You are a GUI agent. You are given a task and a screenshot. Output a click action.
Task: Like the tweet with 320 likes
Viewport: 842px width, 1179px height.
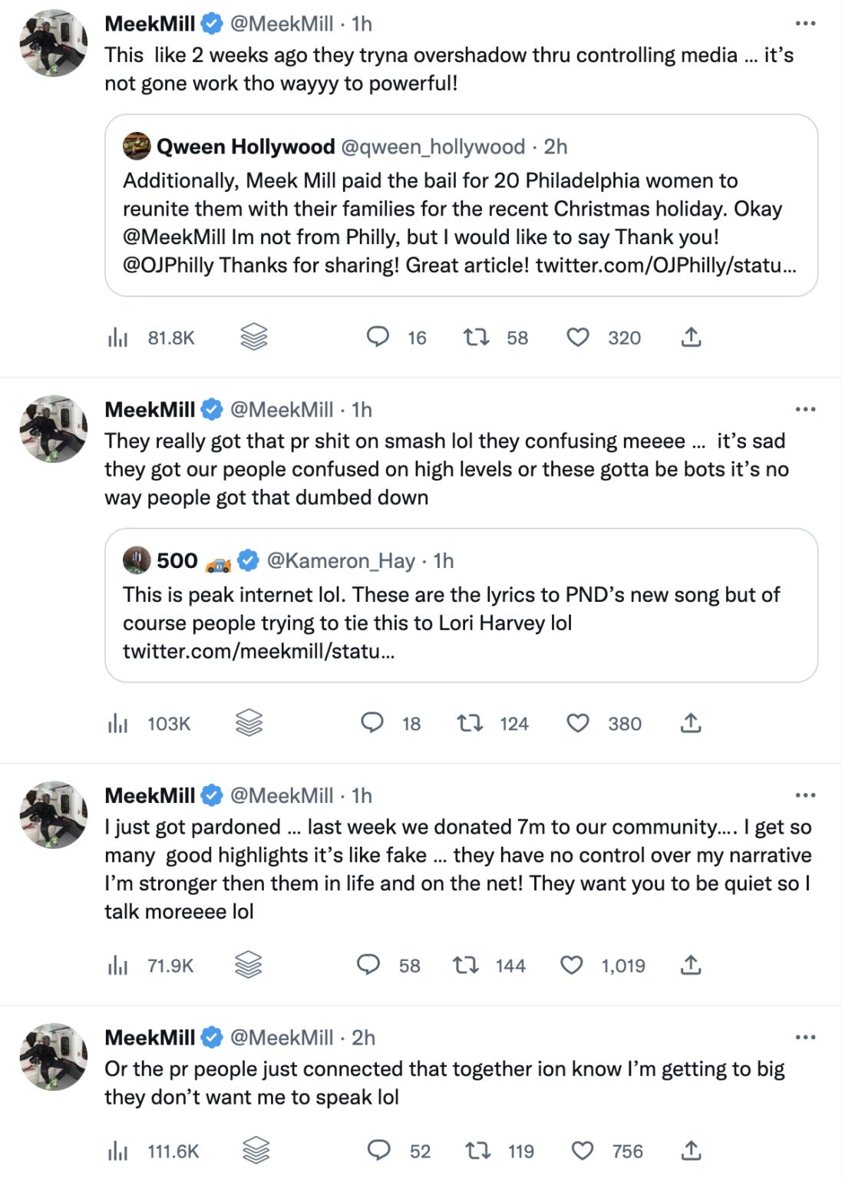[578, 338]
